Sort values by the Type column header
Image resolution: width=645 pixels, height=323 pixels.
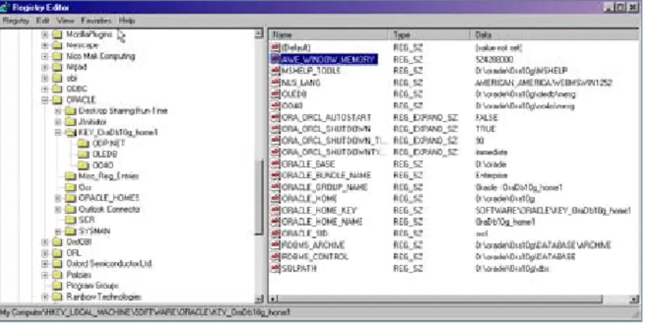429,35
